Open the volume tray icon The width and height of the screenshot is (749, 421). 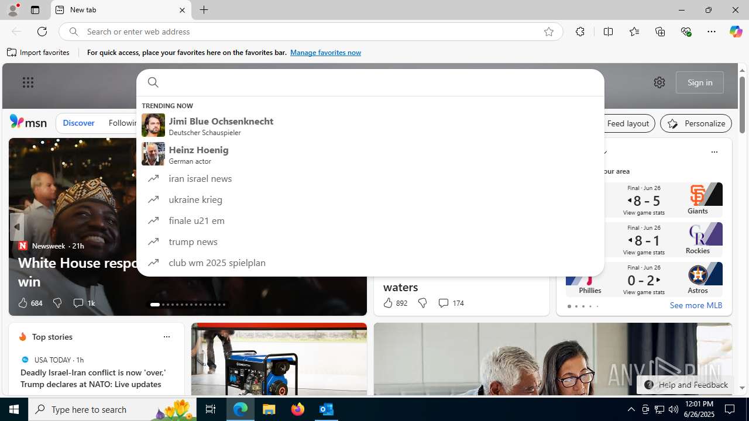[673, 409]
